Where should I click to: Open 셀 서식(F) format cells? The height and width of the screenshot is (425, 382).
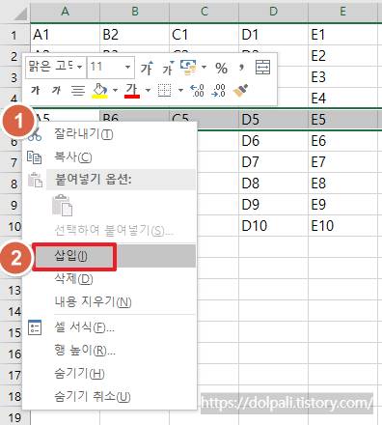(x=109, y=327)
